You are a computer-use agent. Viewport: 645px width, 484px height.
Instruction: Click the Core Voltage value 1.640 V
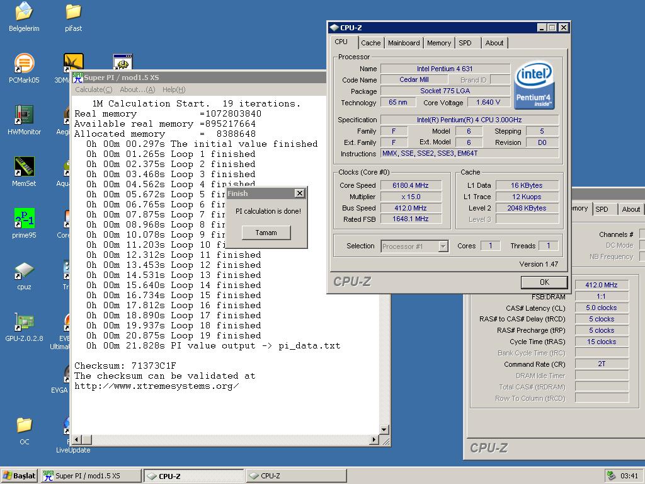pos(488,102)
